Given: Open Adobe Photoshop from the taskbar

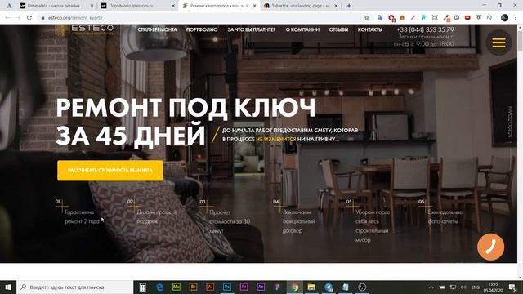Looking at the screenshot, I should coord(227,287).
